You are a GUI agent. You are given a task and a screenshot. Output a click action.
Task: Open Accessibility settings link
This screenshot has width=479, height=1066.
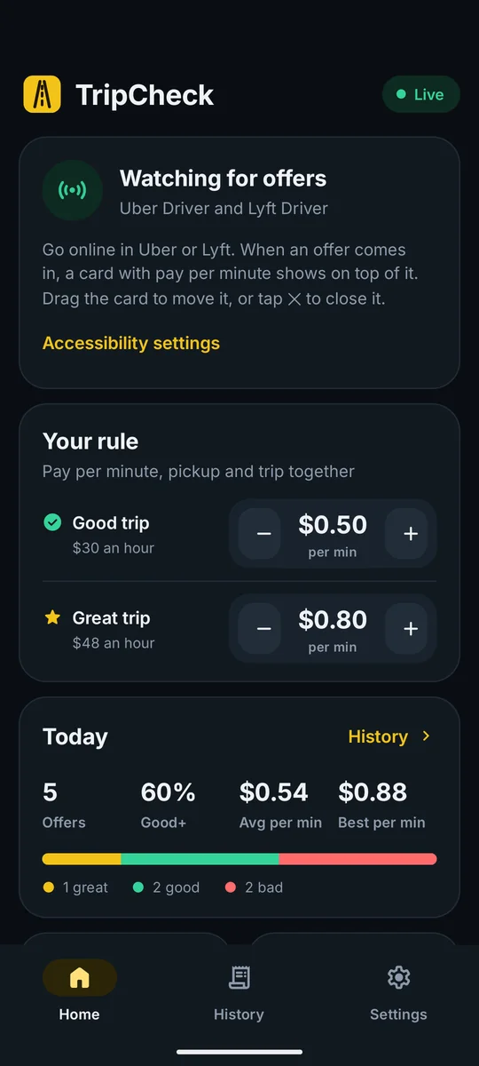[x=131, y=343]
